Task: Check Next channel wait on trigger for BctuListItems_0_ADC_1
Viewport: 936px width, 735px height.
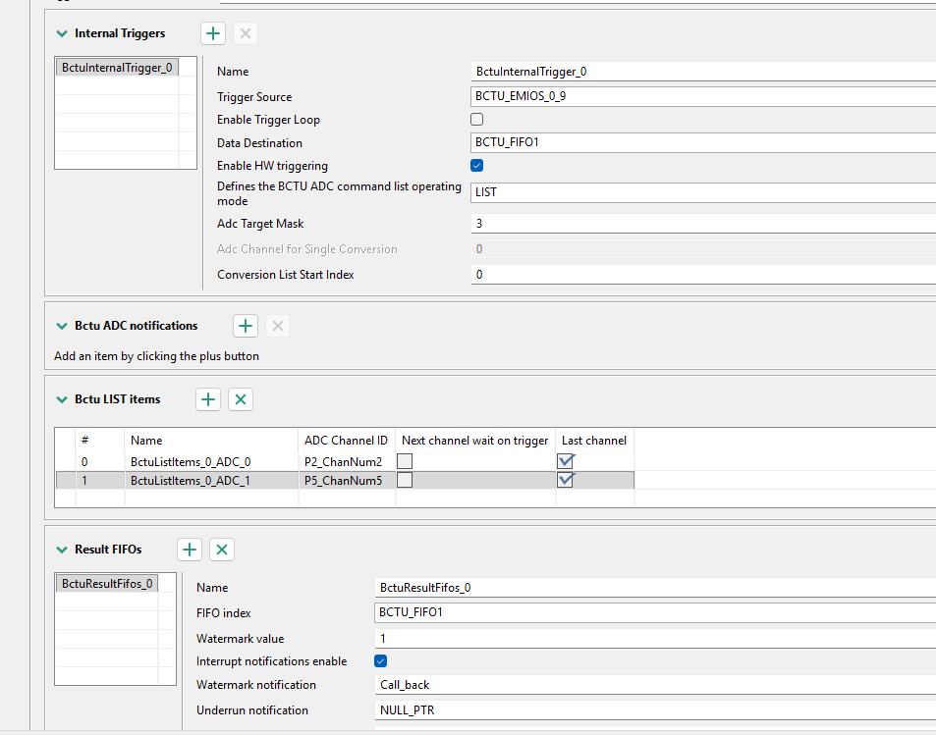Action: click(x=405, y=480)
